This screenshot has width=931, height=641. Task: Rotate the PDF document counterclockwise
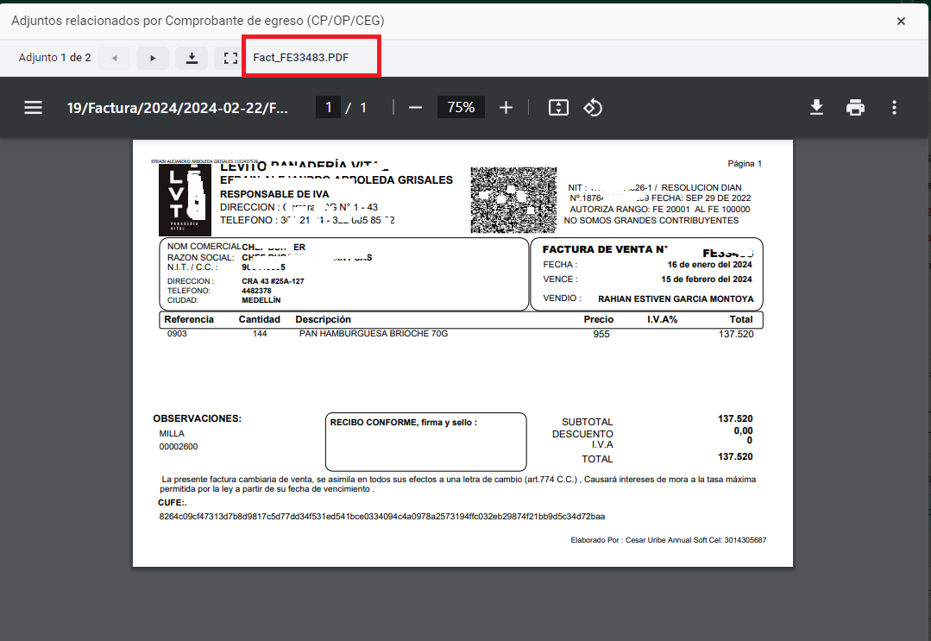click(x=593, y=108)
